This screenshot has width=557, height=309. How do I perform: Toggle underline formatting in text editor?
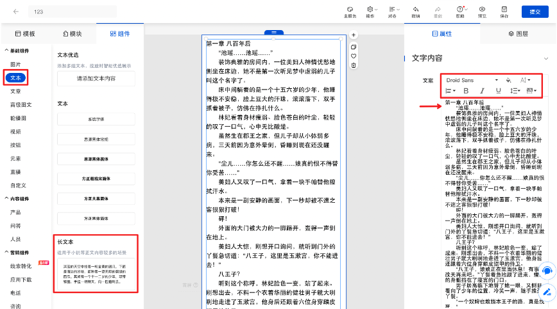497,91
